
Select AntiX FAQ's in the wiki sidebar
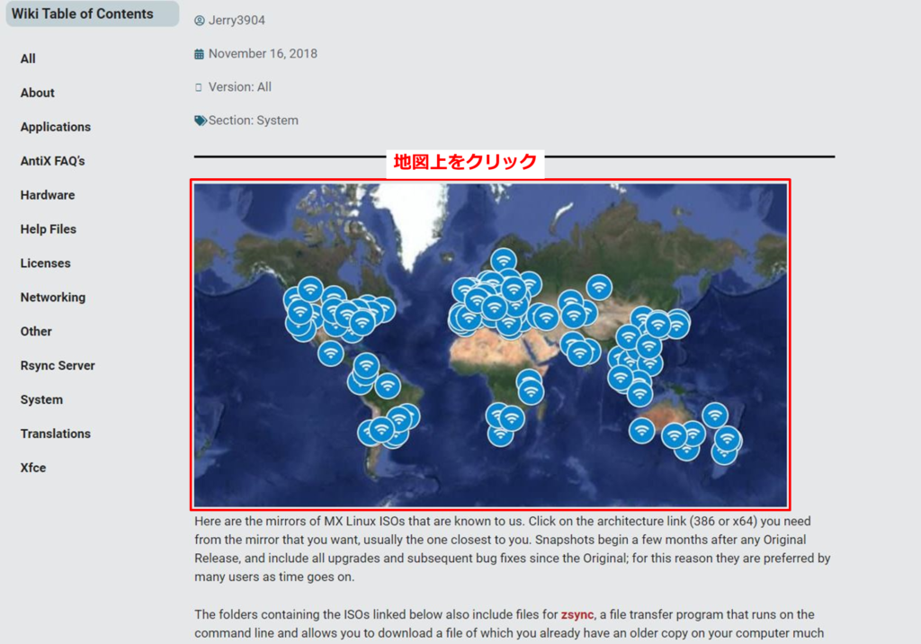(x=53, y=161)
